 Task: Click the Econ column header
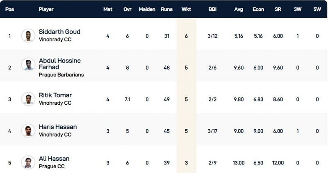(258, 9)
